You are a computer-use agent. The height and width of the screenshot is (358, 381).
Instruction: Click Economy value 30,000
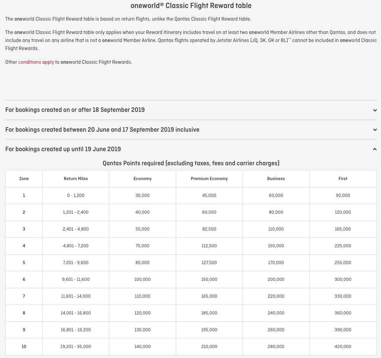point(143,195)
